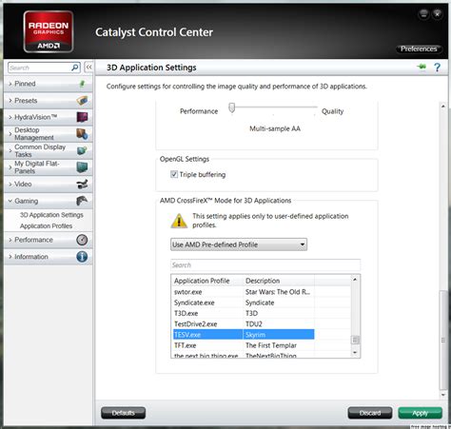Select the TESV.exe profile row
Image resolution: width=451 pixels, height=429 pixels.
[x=244, y=335]
